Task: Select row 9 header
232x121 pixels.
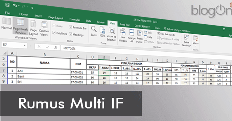Action: pos(3,81)
